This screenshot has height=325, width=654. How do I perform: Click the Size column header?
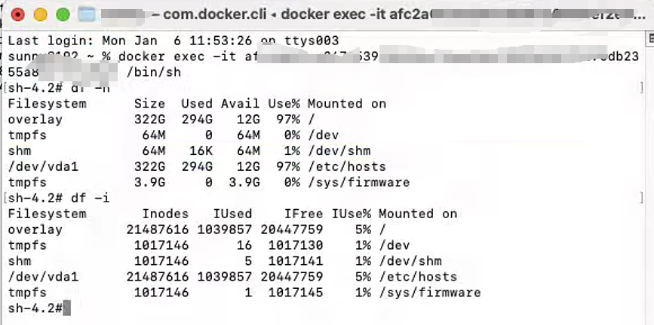(x=149, y=104)
